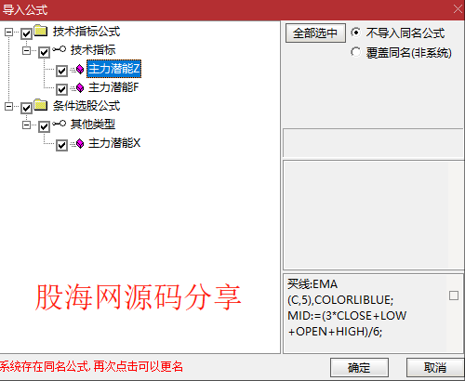The width and height of the screenshot is (465, 381).
Task: Collapse the 其他类型 subcategory node
Action: (x=27, y=125)
